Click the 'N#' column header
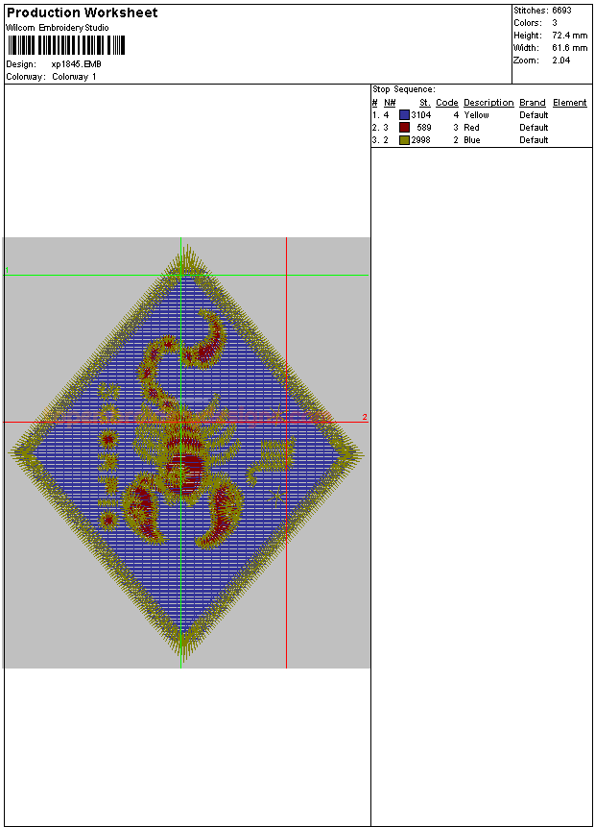This screenshot has height=827, width=595. click(x=390, y=103)
